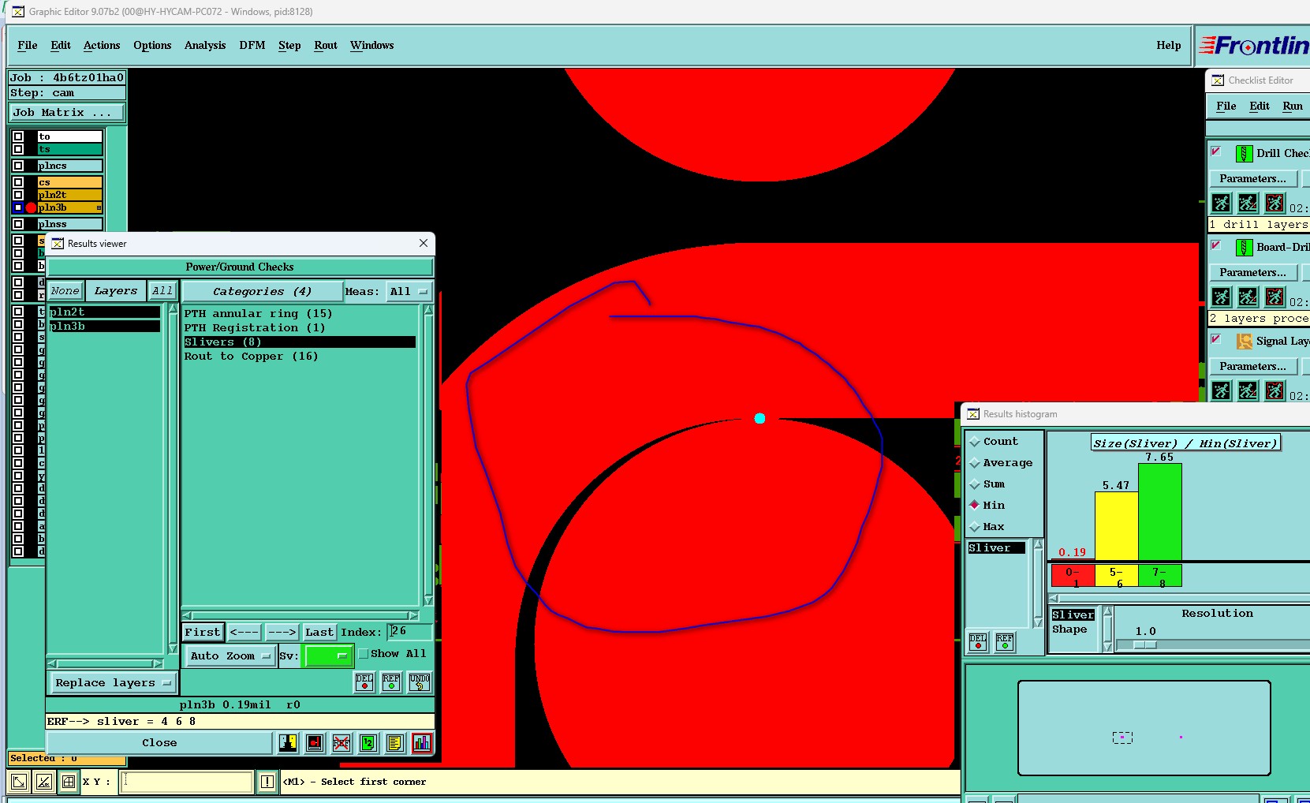
Task: Click REF icon in Results viewer
Action: pyautogui.click(x=391, y=682)
